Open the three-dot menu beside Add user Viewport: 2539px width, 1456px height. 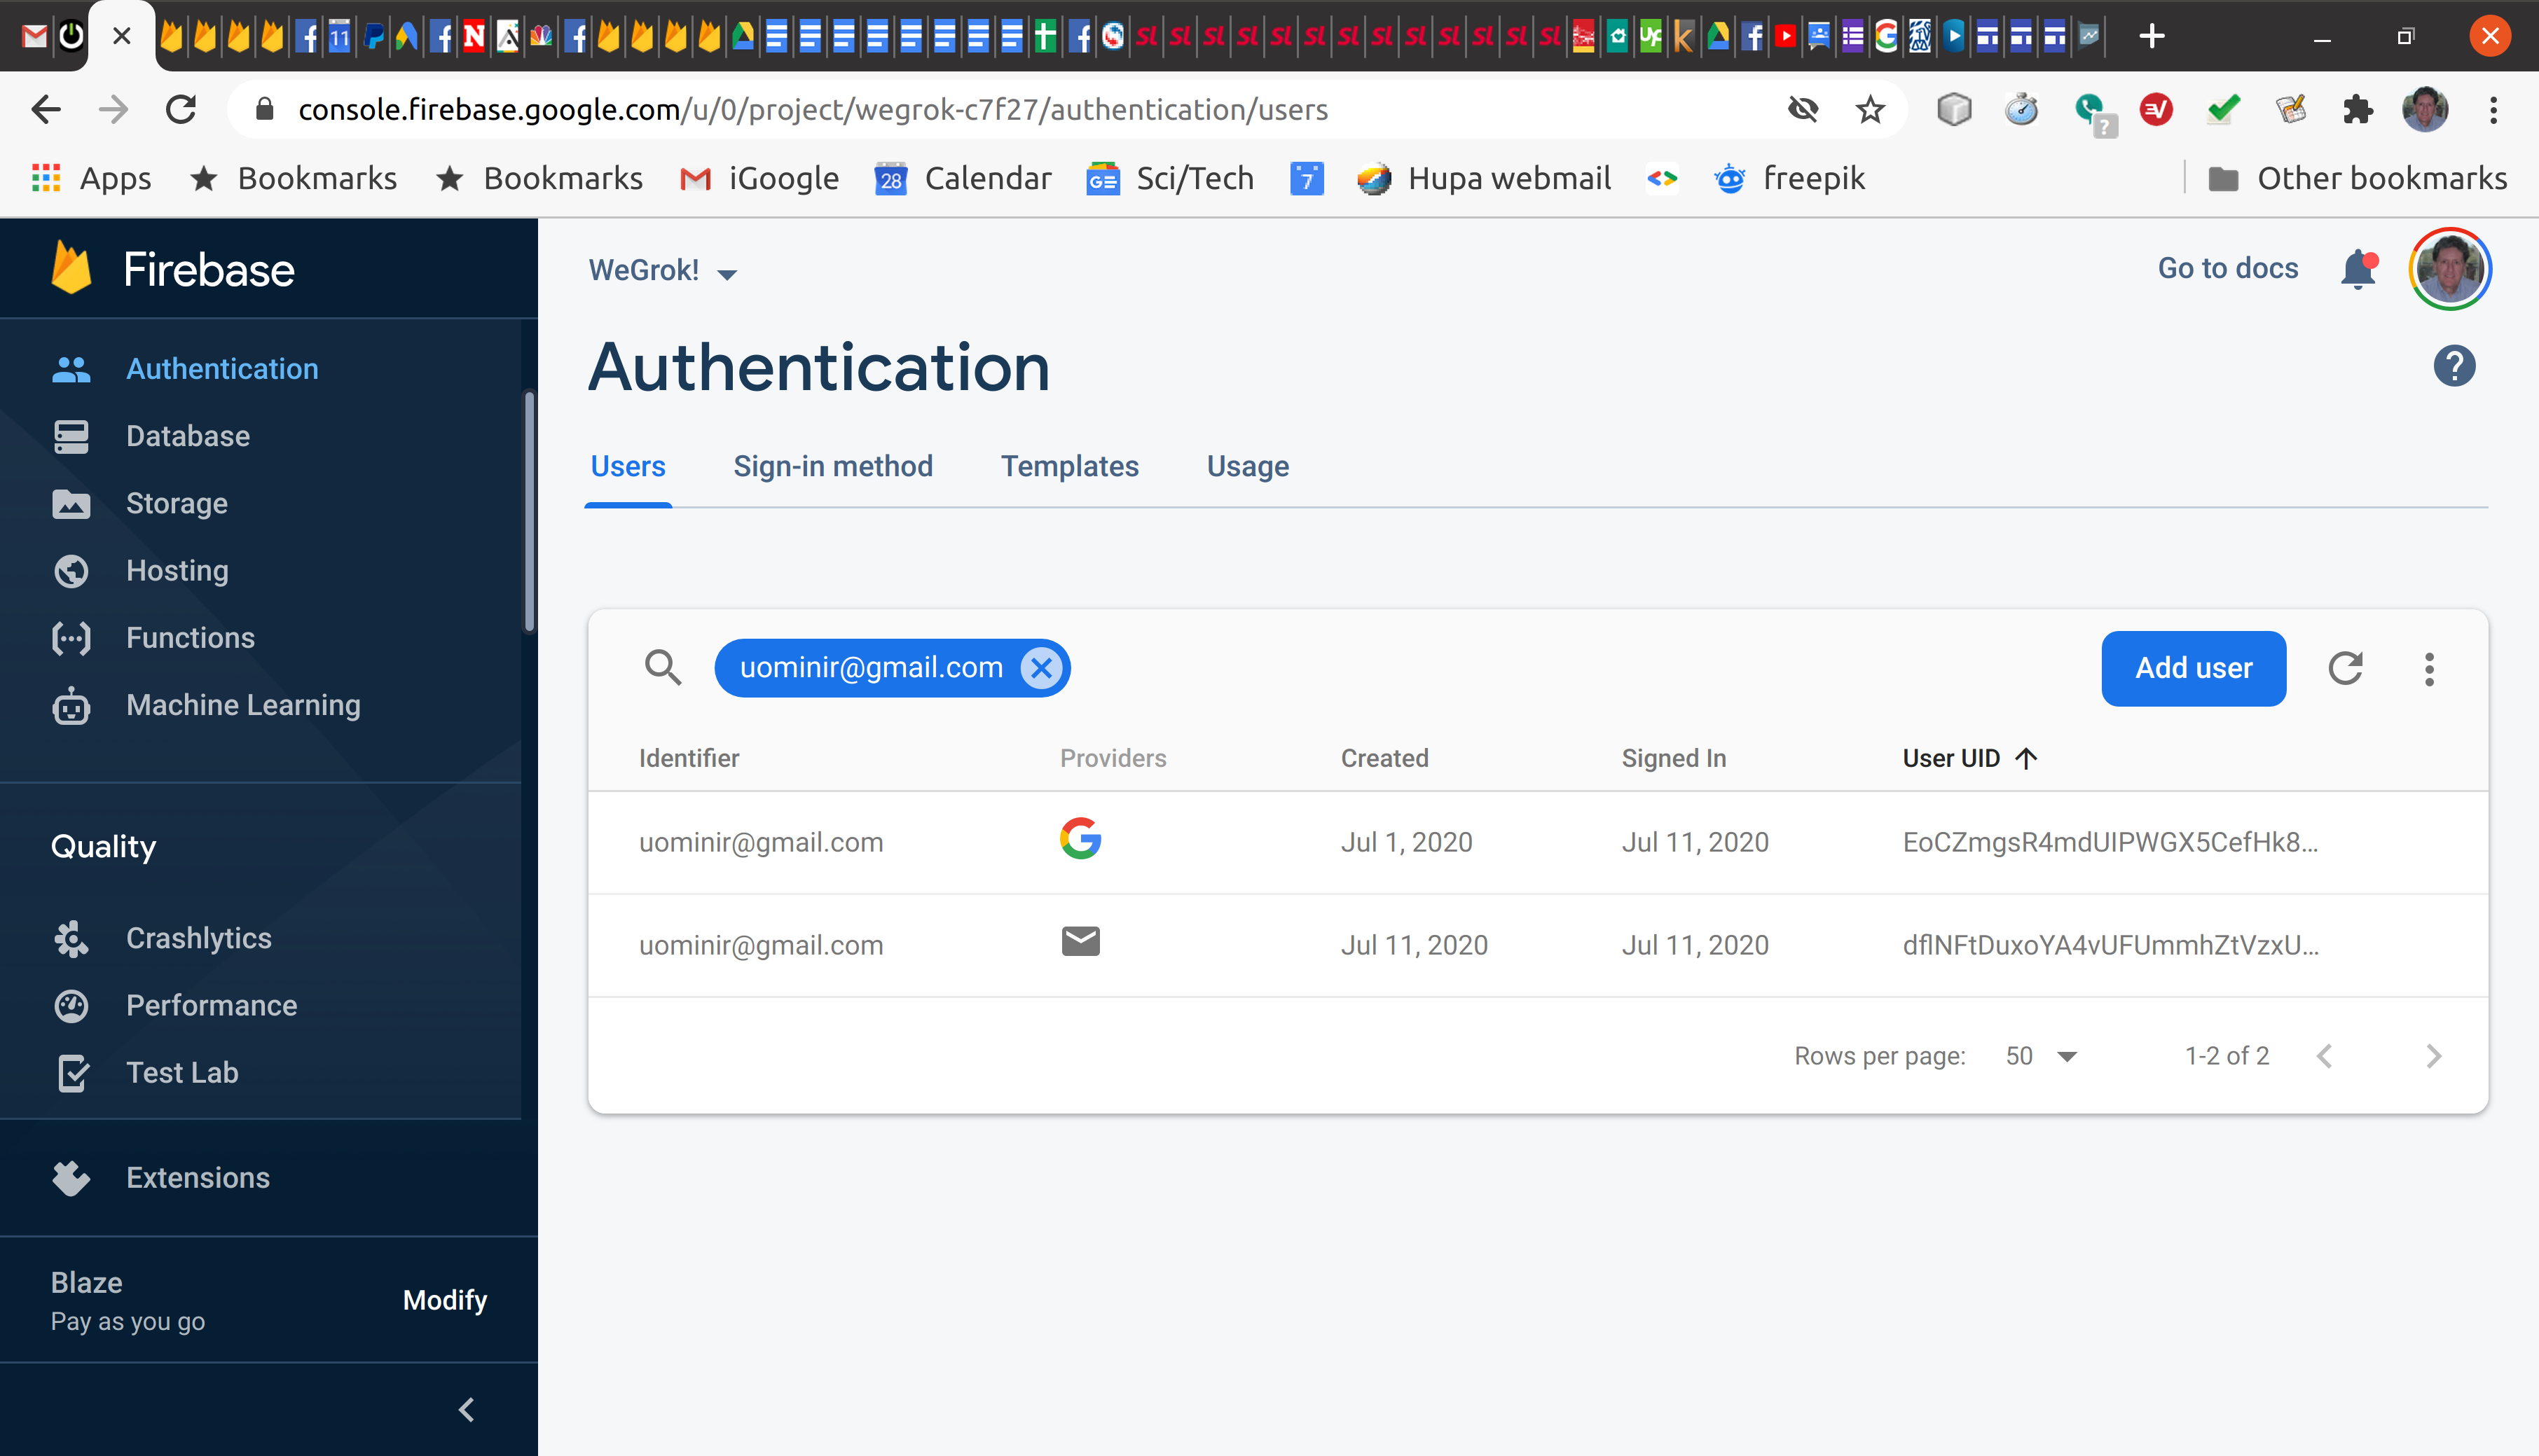point(2429,668)
